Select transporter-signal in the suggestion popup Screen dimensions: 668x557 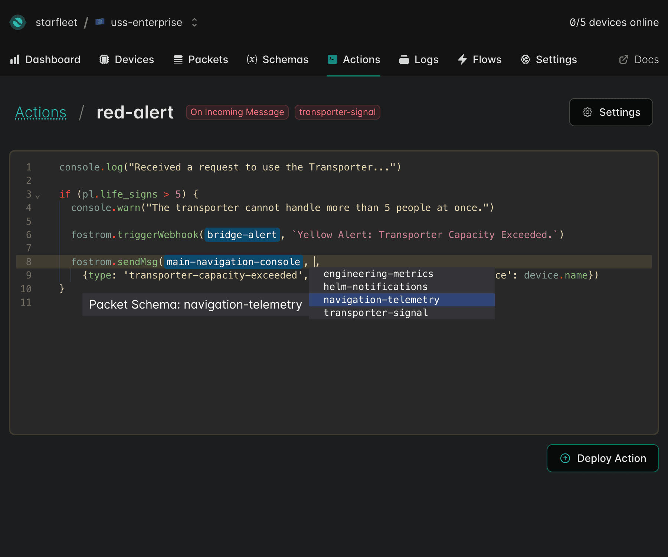click(x=375, y=313)
